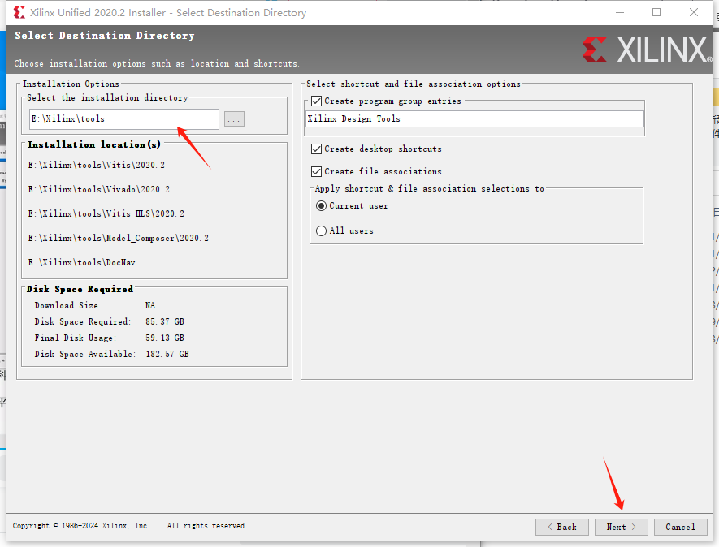Click the 59.13 GB final disk usage value
Screen dimensions: 719x547
(x=165, y=338)
